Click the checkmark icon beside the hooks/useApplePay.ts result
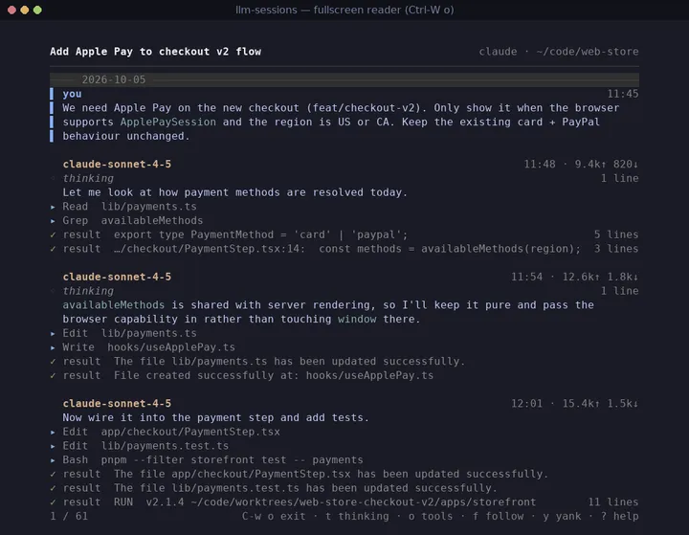 [x=53, y=375]
